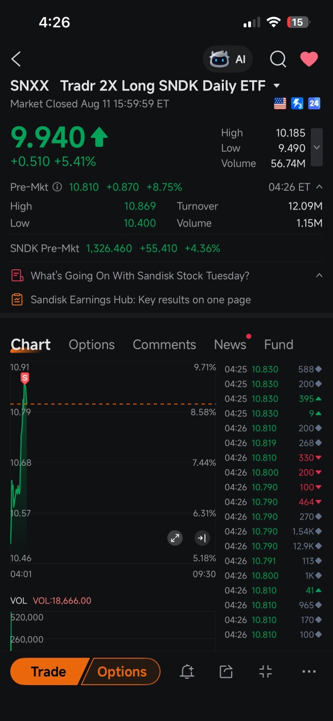Viewport: 333px width, 721px height.
Task: Switch to the Fund tab
Action: (x=278, y=345)
